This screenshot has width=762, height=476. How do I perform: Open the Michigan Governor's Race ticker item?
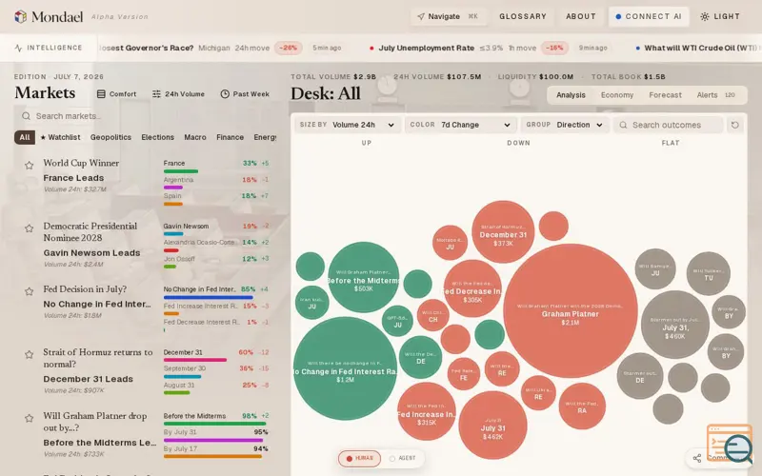tap(221, 49)
